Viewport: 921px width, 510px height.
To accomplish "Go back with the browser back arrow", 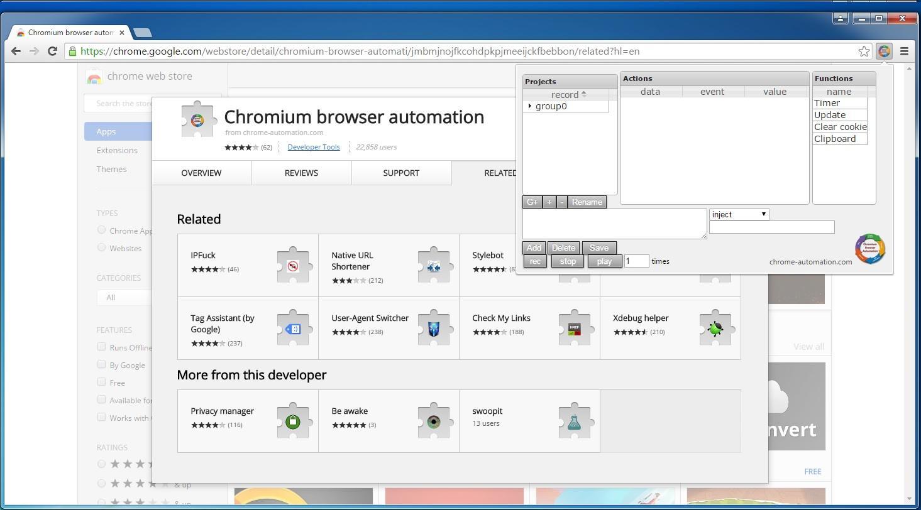I will tap(16, 52).
